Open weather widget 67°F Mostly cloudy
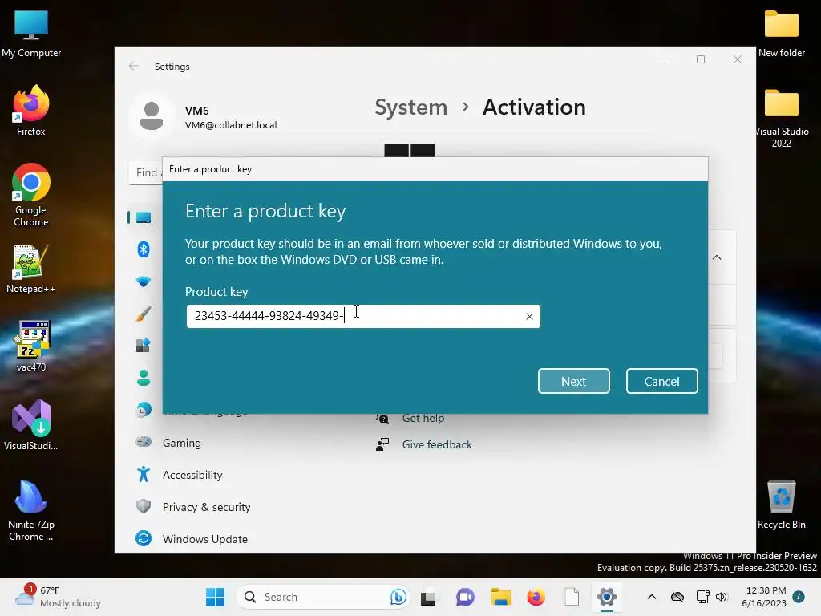The height and width of the screenshot is (616, 821). click(x=58, y=596)
